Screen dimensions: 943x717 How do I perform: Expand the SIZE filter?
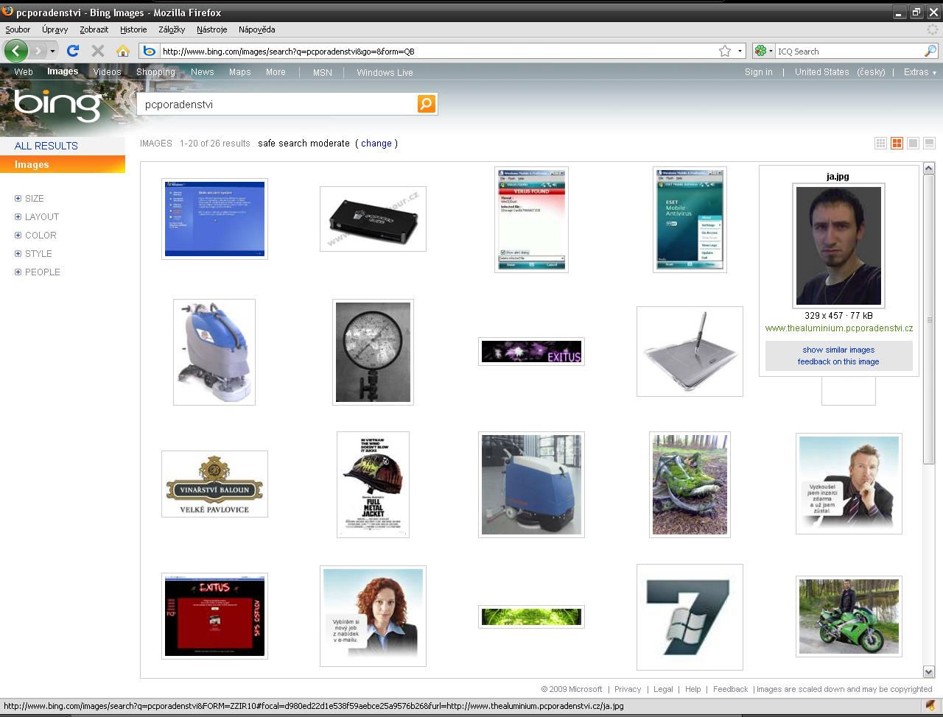coord(18,198)
